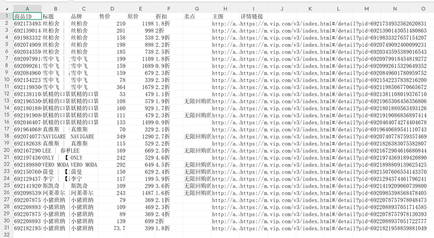
Task: Click the 品牌 header cell
Action: point(84,16)
